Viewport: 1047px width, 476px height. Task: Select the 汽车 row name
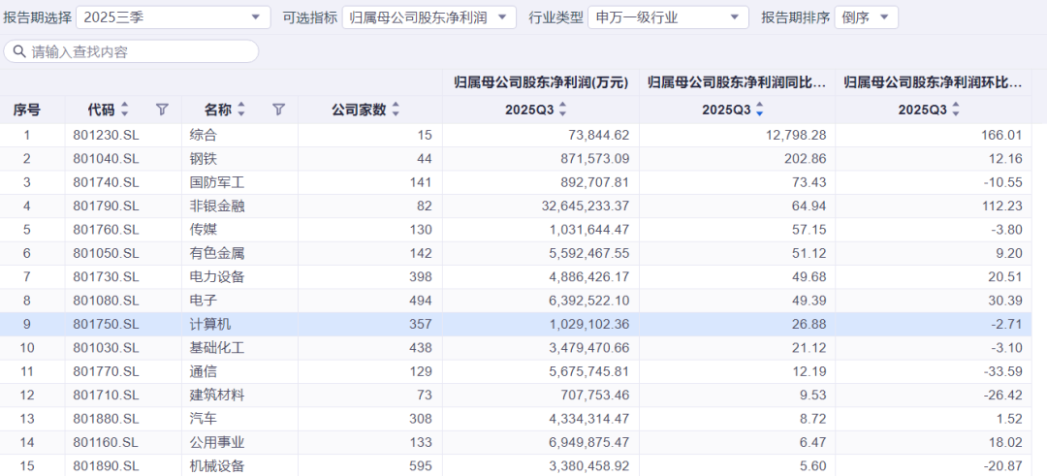click(204, 419)
